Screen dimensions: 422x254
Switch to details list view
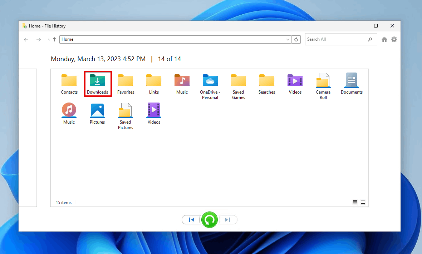click(355, 202)
